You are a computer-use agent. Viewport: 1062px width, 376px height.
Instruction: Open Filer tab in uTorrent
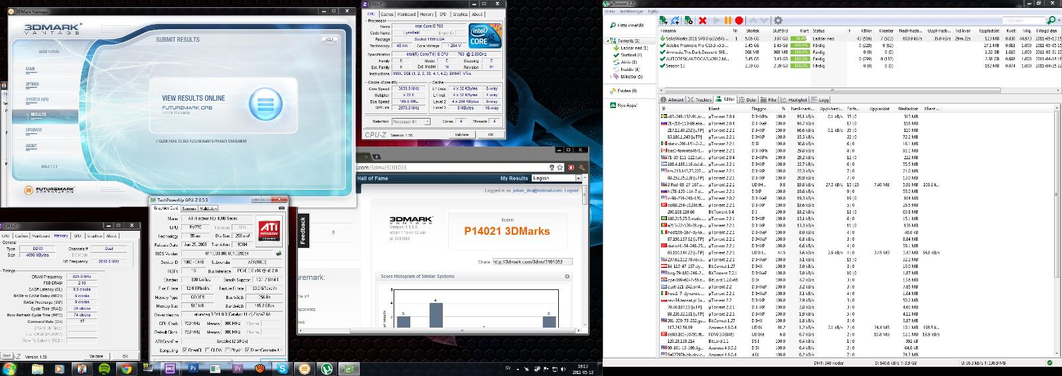[x=769, y=99]
